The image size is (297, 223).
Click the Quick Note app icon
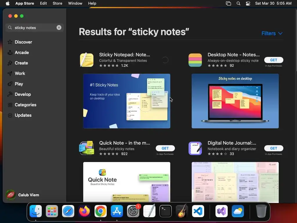click(x=86, y=148)
